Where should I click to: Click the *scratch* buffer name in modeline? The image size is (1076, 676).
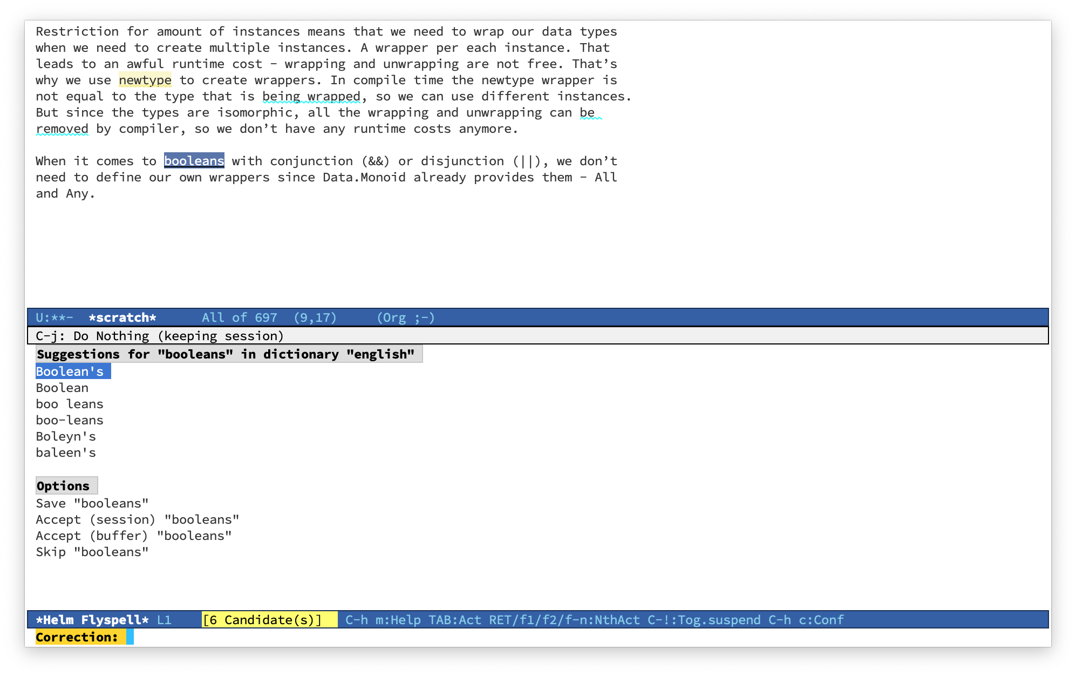pyautogui.click(x=122, y=317)
